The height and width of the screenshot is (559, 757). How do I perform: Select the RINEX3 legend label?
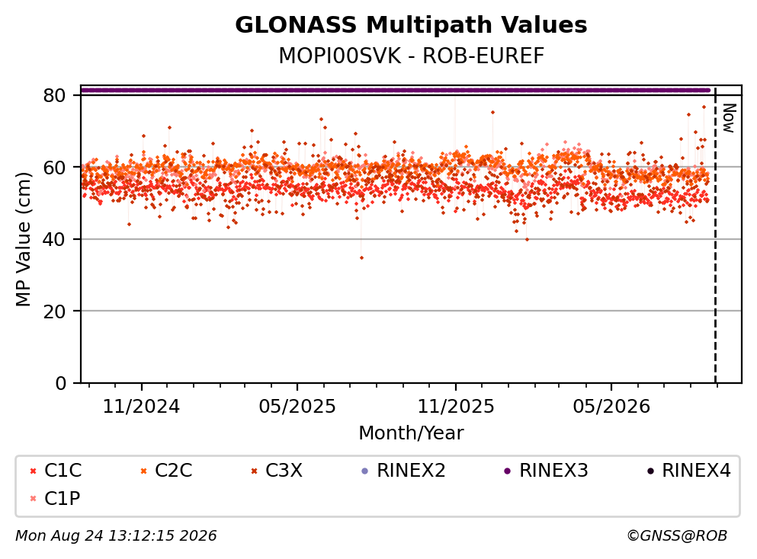point(553,471)
